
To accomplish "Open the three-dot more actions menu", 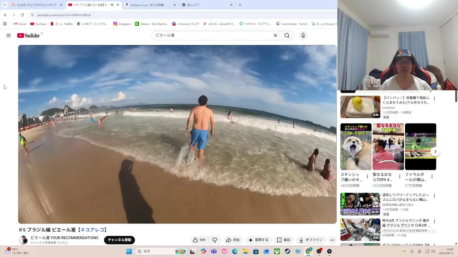I will click(332, 240).
